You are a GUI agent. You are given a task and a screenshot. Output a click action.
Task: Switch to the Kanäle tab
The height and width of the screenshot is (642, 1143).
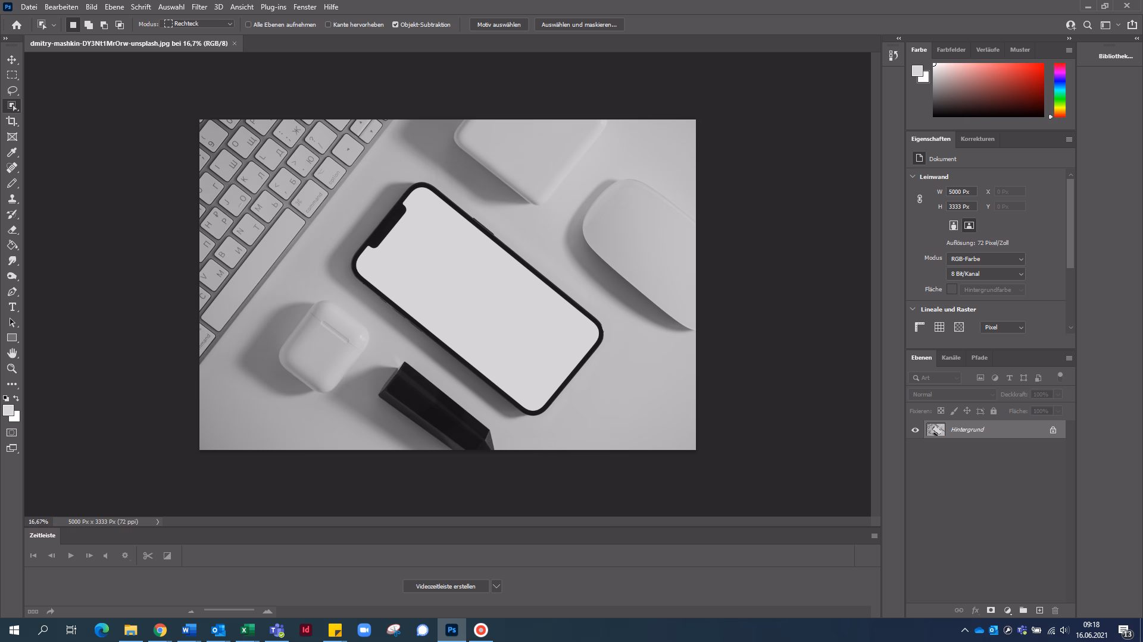tap(951, 357)
